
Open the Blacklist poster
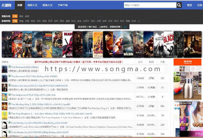tap(169, 44)
